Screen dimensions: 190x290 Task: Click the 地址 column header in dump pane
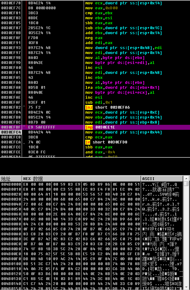pos(11,179)
